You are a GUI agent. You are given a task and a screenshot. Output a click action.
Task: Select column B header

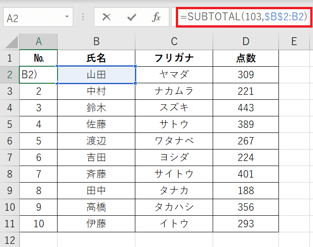[x=96, y=41]
